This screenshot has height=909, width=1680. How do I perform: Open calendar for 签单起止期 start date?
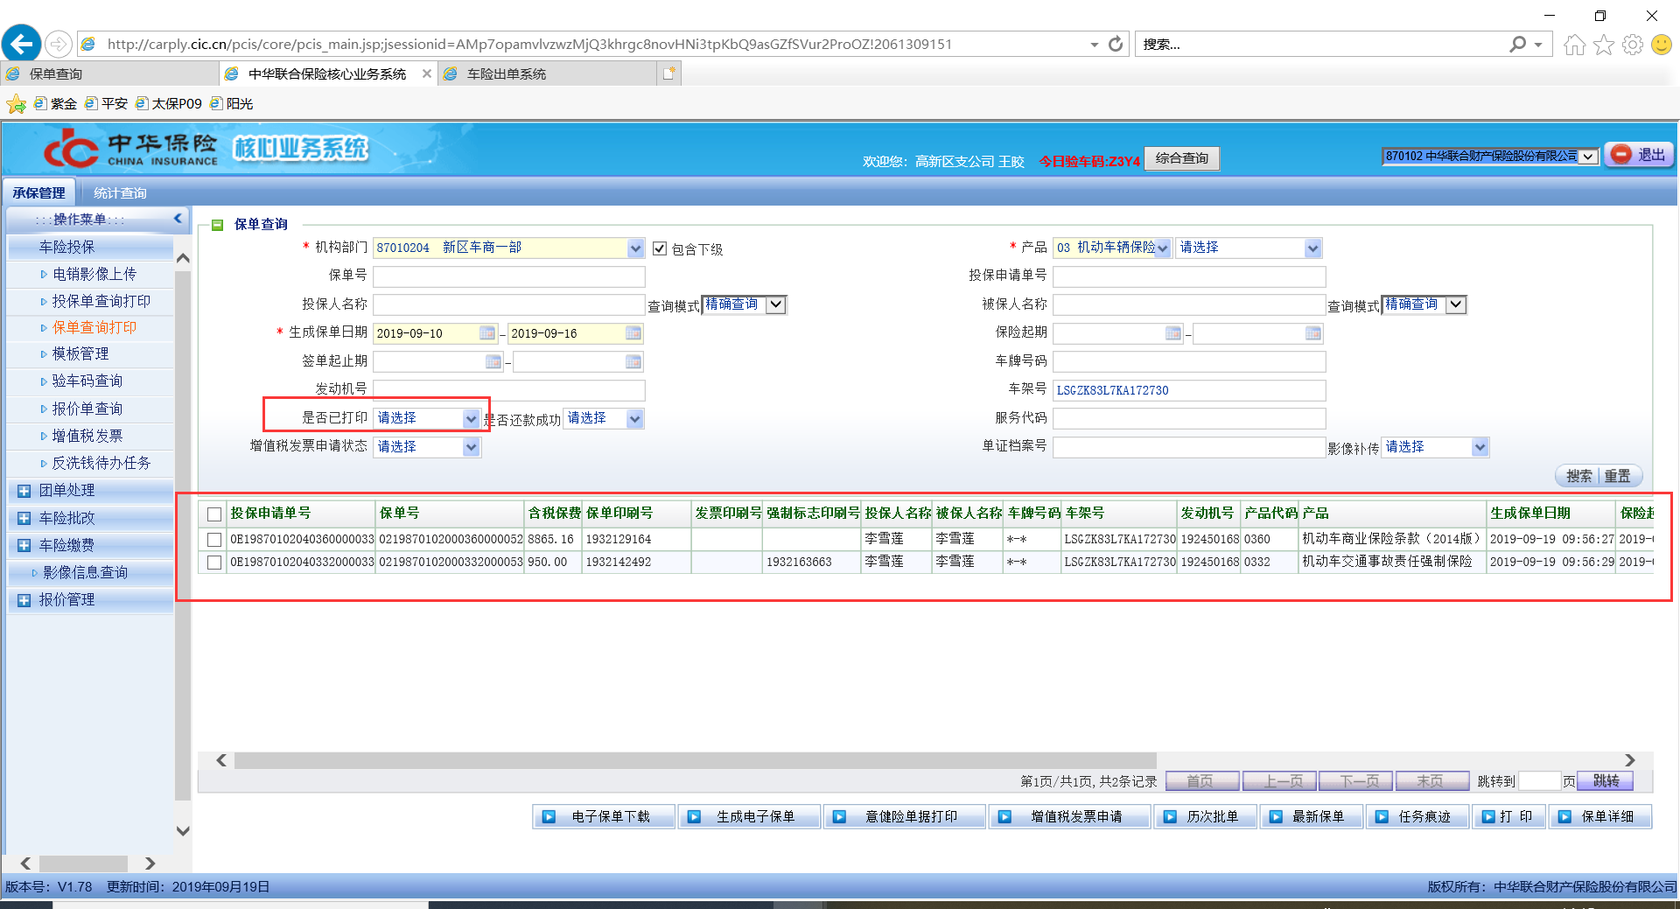tap(493, 361)
